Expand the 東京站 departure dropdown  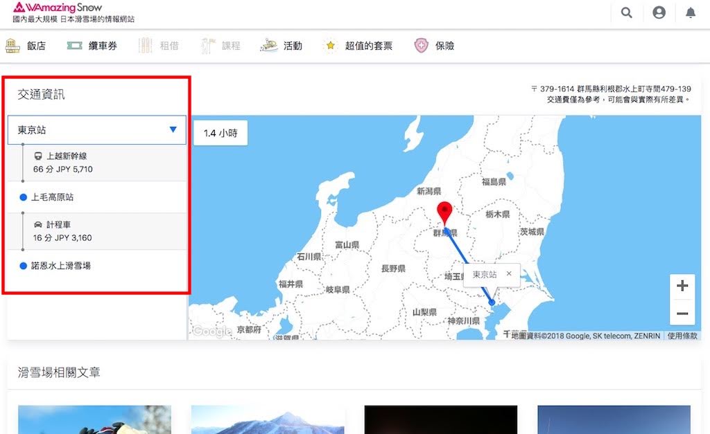[97, 129]
